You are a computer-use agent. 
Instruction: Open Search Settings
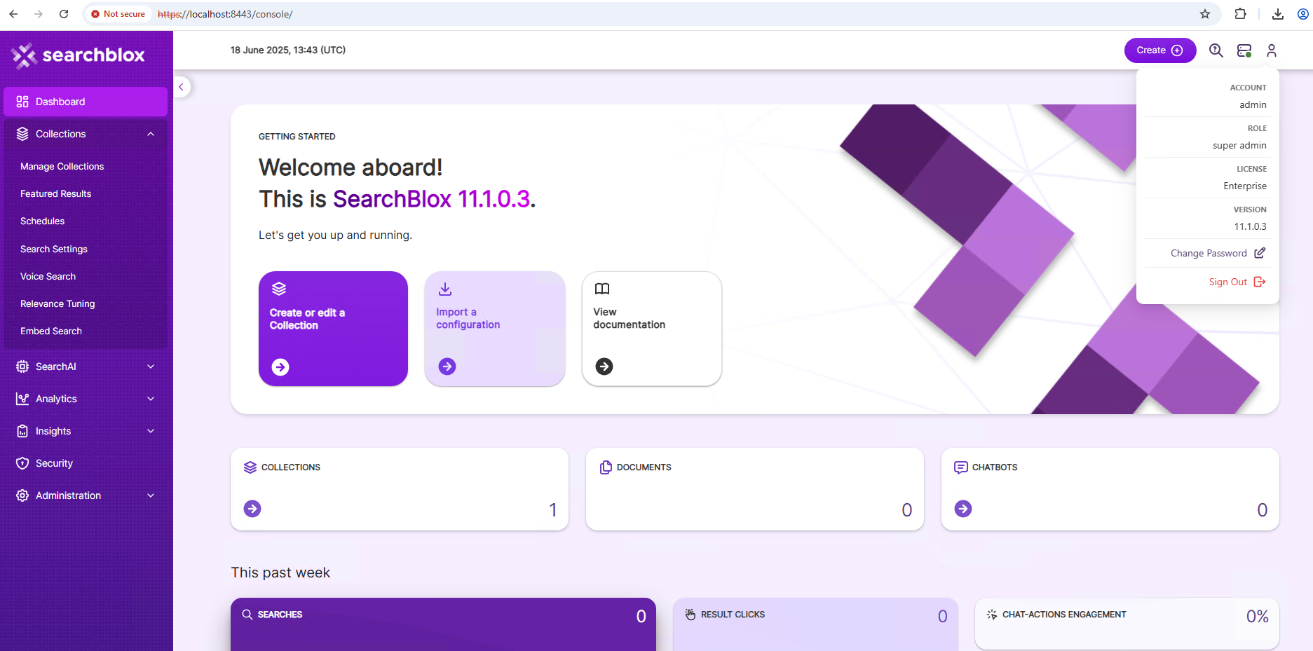[x=54, y=249]
